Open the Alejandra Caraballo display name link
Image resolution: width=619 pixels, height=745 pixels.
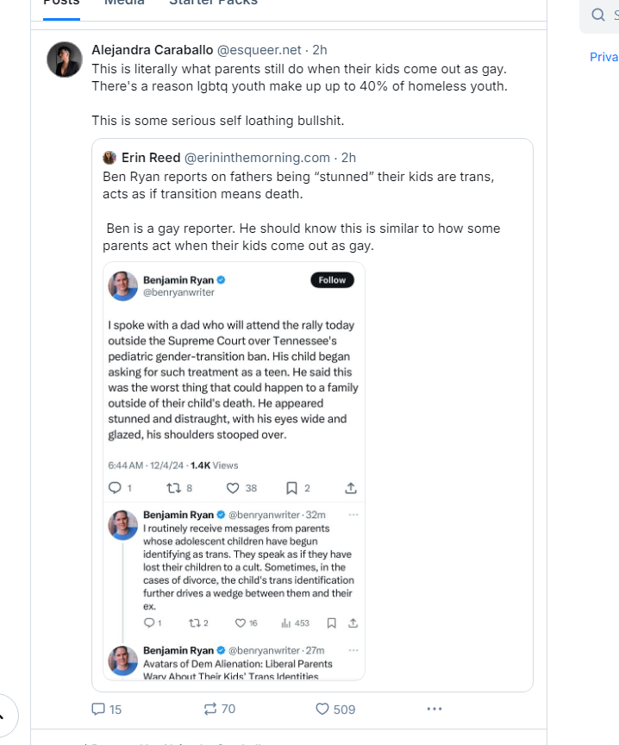(152, 50)
